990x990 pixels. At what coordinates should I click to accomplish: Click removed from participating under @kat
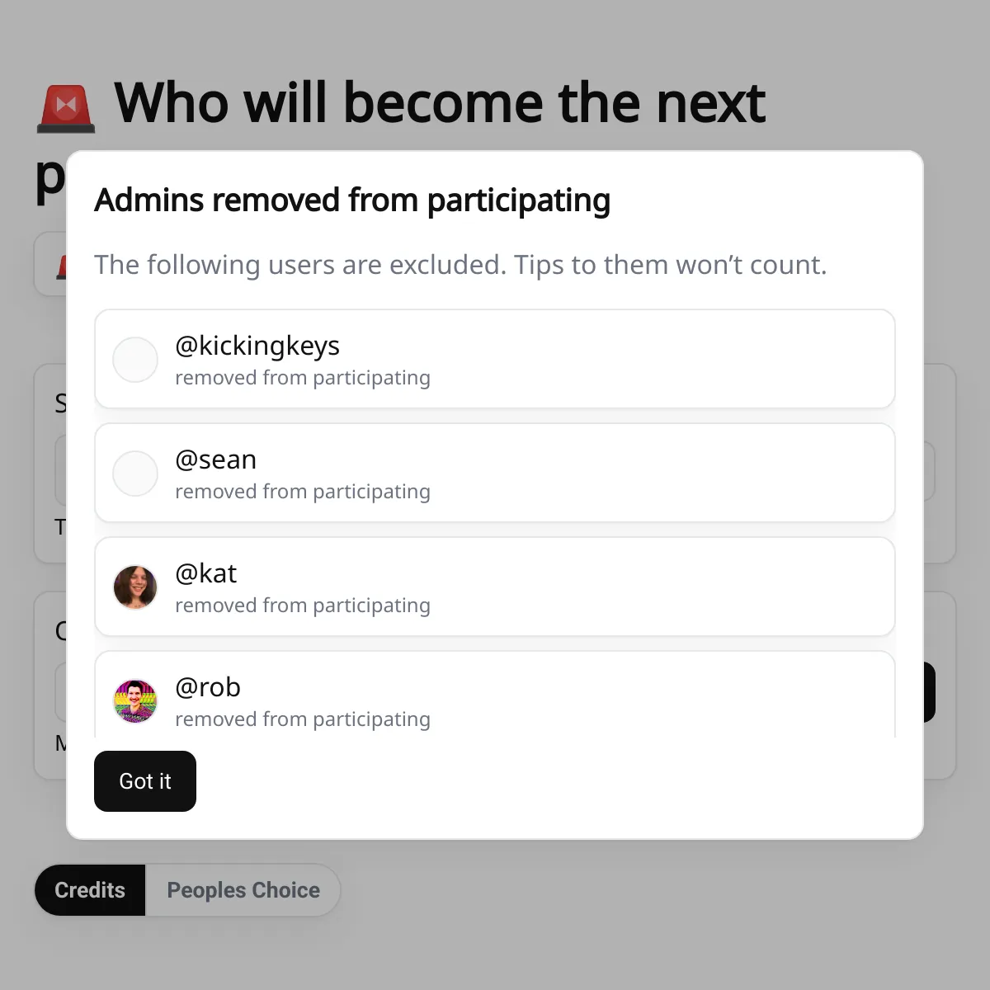point(302,605)
